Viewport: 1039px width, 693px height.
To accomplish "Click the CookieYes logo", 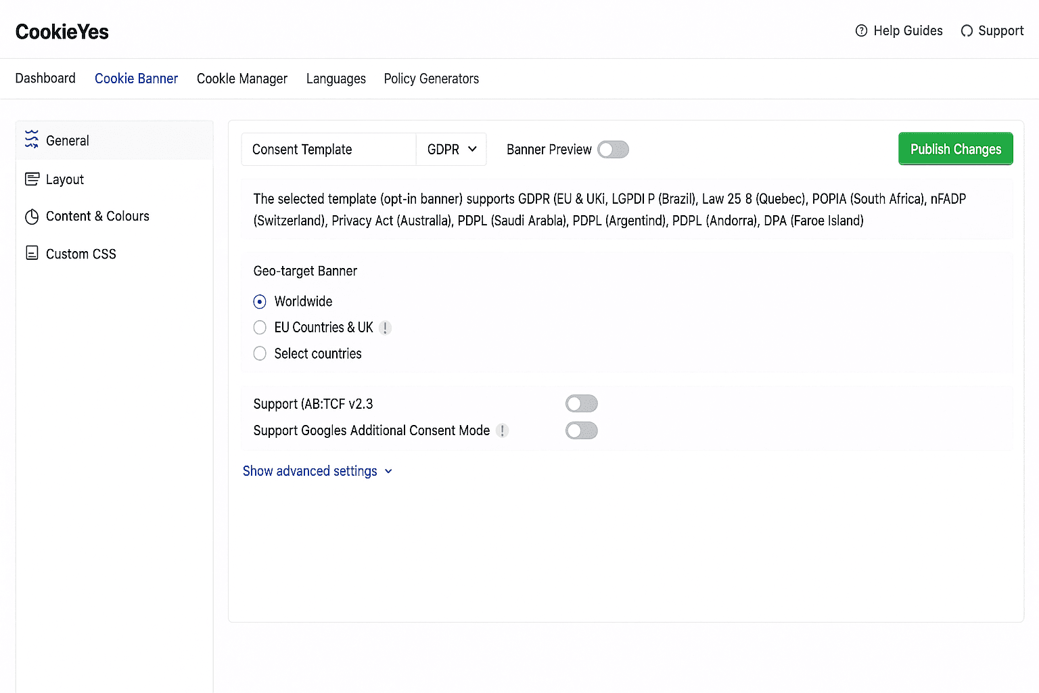I will (x=62, y=32).
